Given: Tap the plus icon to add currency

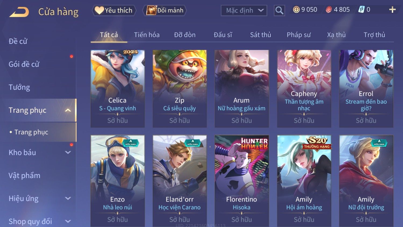Looking at the screenshot, I should (x=392, y=10).
